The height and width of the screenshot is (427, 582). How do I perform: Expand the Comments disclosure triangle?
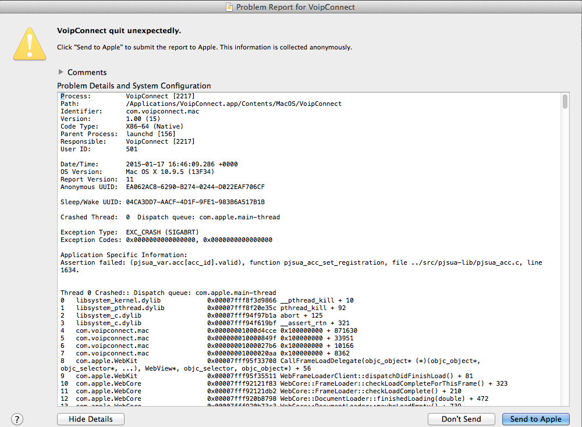click(61, 72)
